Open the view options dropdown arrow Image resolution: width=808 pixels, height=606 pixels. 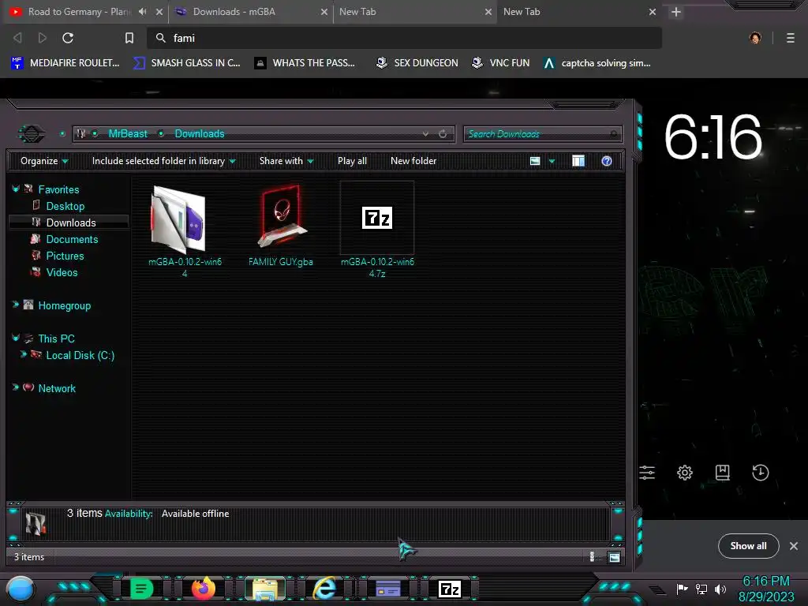pos(552,161)
